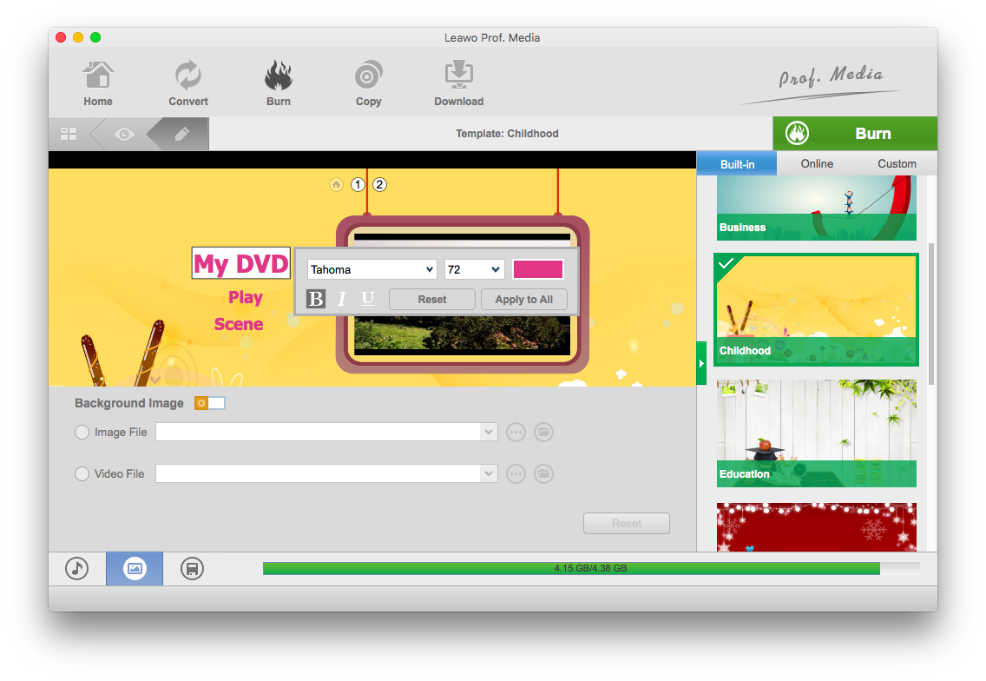Browse with Video File ellipsis icon
Screen dimensions: 986x681
click(x=516, y=474)
